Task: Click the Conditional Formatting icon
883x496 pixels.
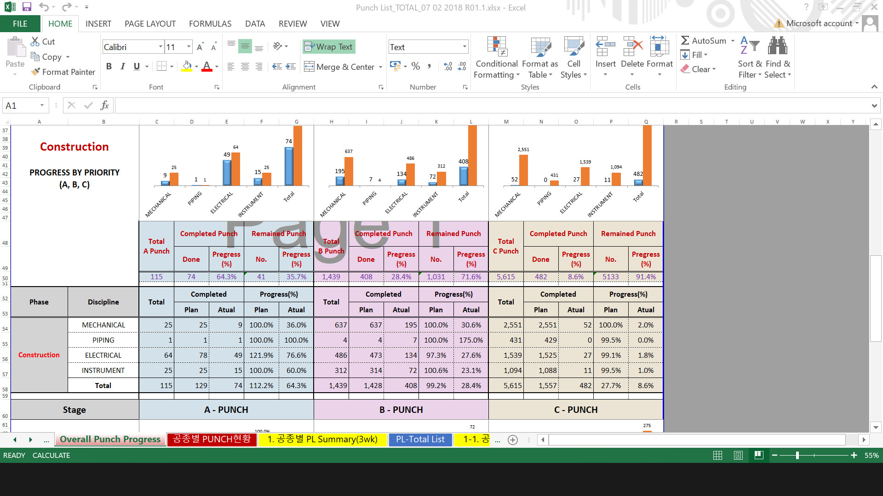Action: click(497, 46)
